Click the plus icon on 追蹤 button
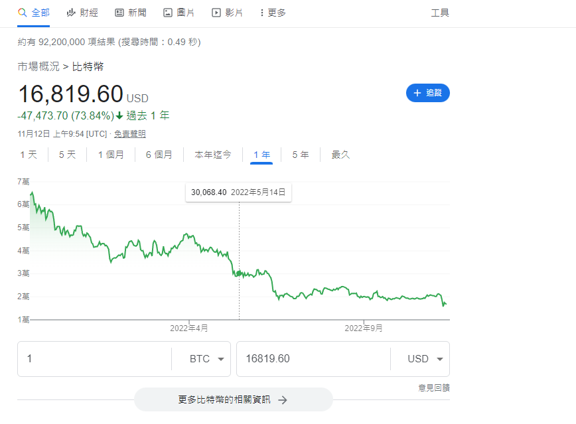576x424 pixels. pos(417,94)
